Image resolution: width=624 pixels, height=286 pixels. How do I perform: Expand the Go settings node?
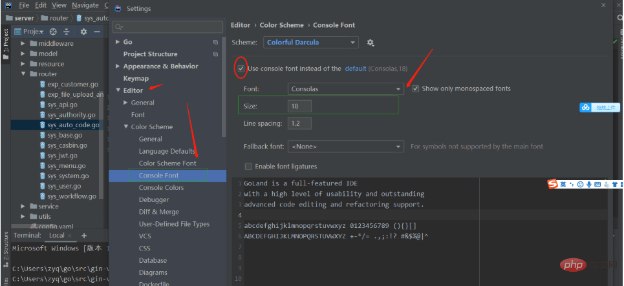pyautogui.click(x=118, y=42)
